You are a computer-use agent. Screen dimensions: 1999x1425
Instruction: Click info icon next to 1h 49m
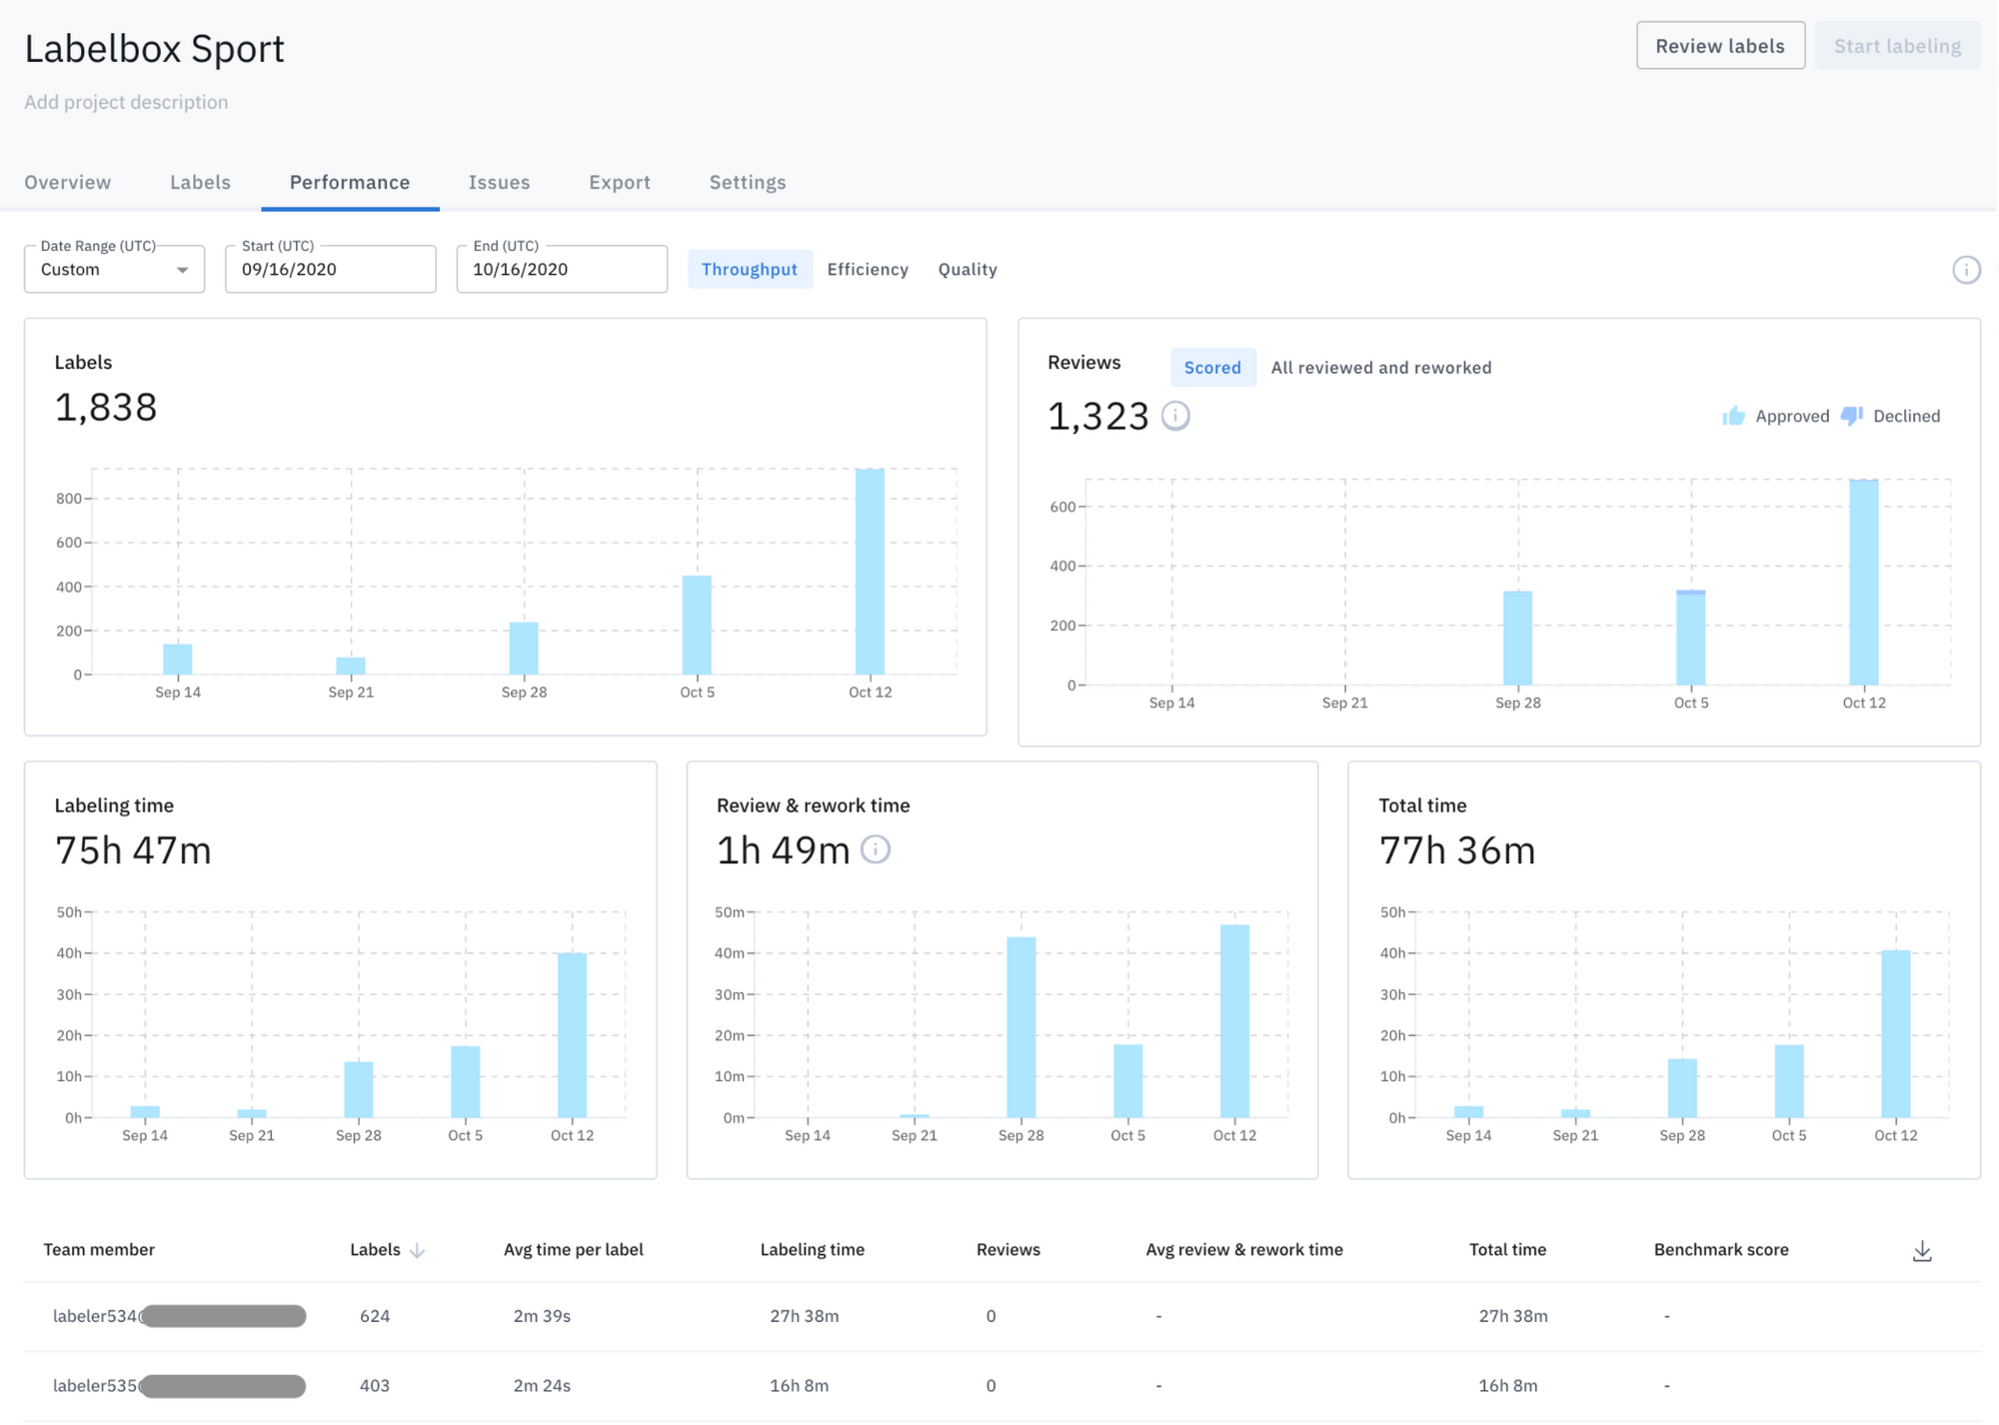point(876,849)
